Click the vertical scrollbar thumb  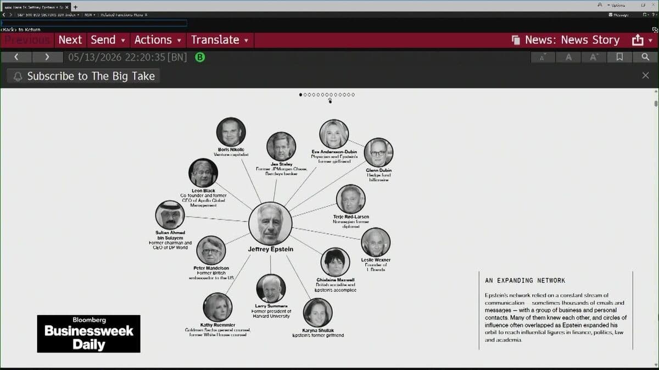pos(656,103)
